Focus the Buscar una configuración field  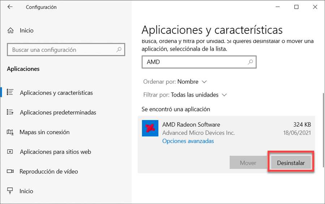tap(66, 50)
